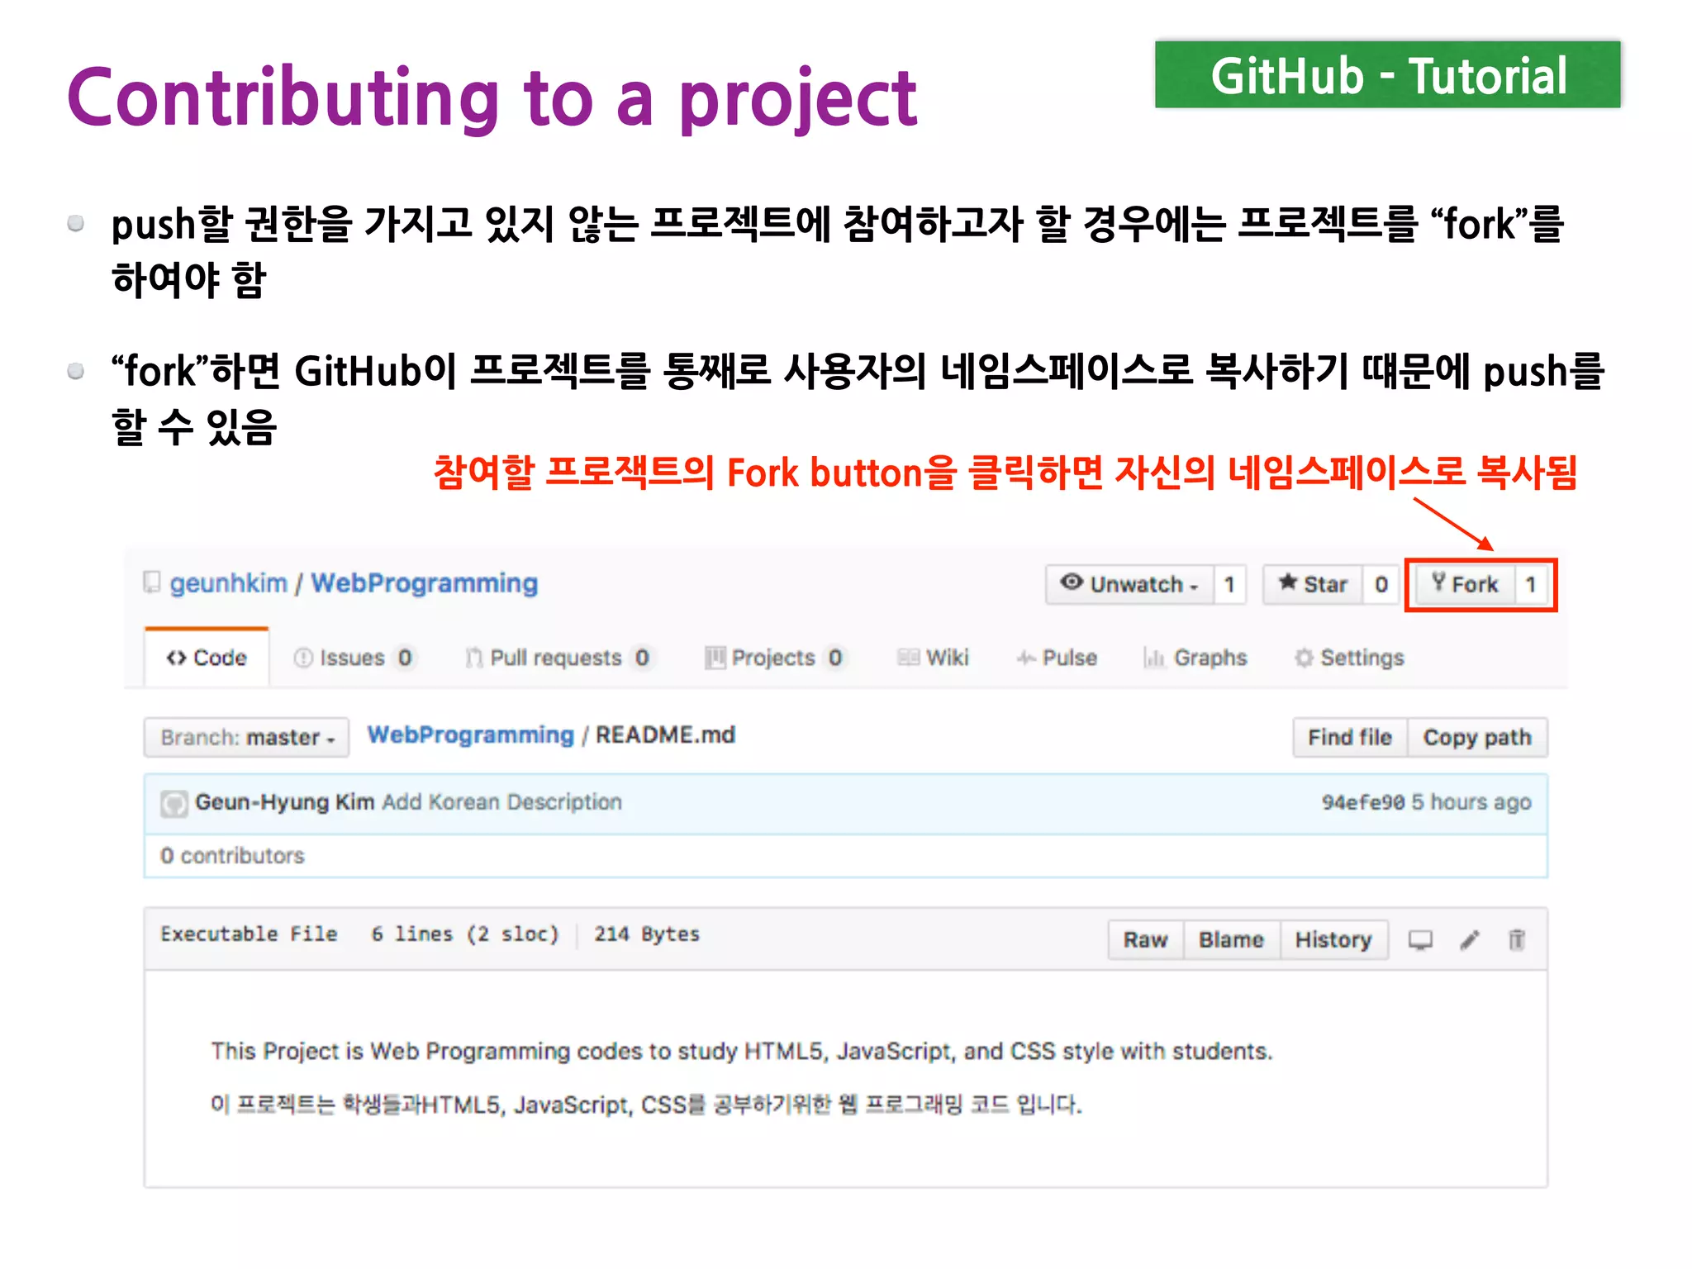This screenshot has height=1269, width=1692.
Task: Open the Fork count showing 1
Action: pos(1531,584)
